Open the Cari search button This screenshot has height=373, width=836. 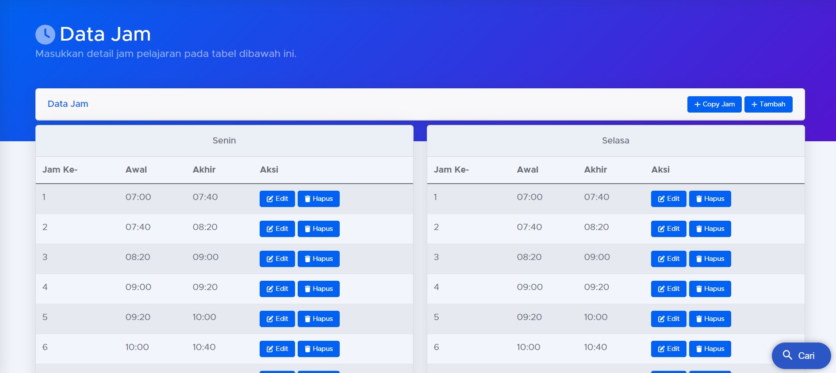pos(801,355)
